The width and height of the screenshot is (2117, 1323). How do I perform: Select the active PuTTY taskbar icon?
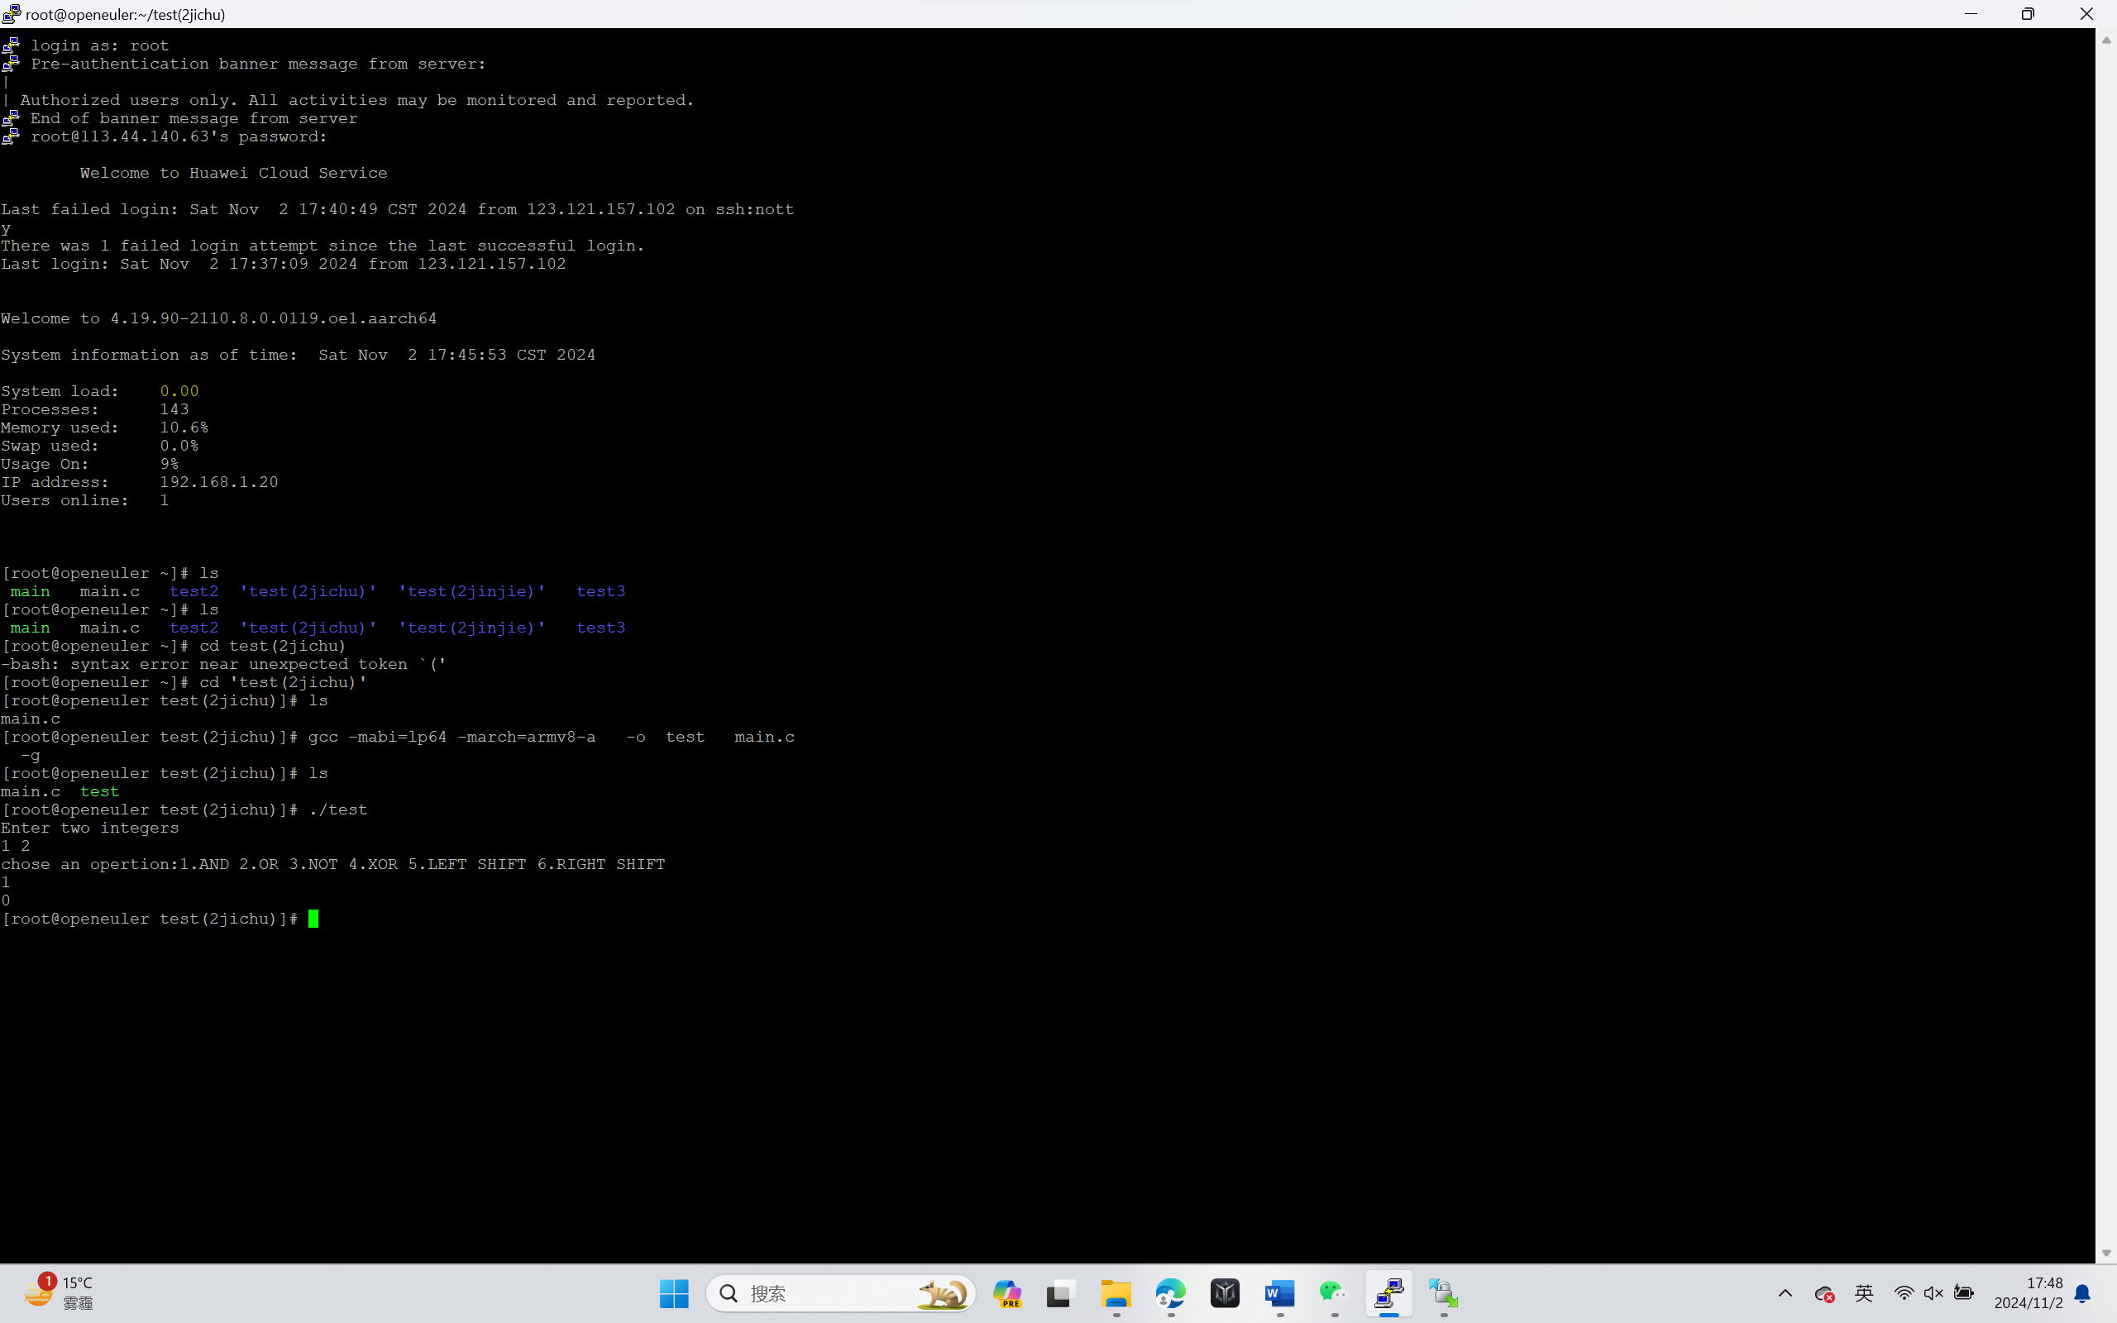(1389, 1293)
